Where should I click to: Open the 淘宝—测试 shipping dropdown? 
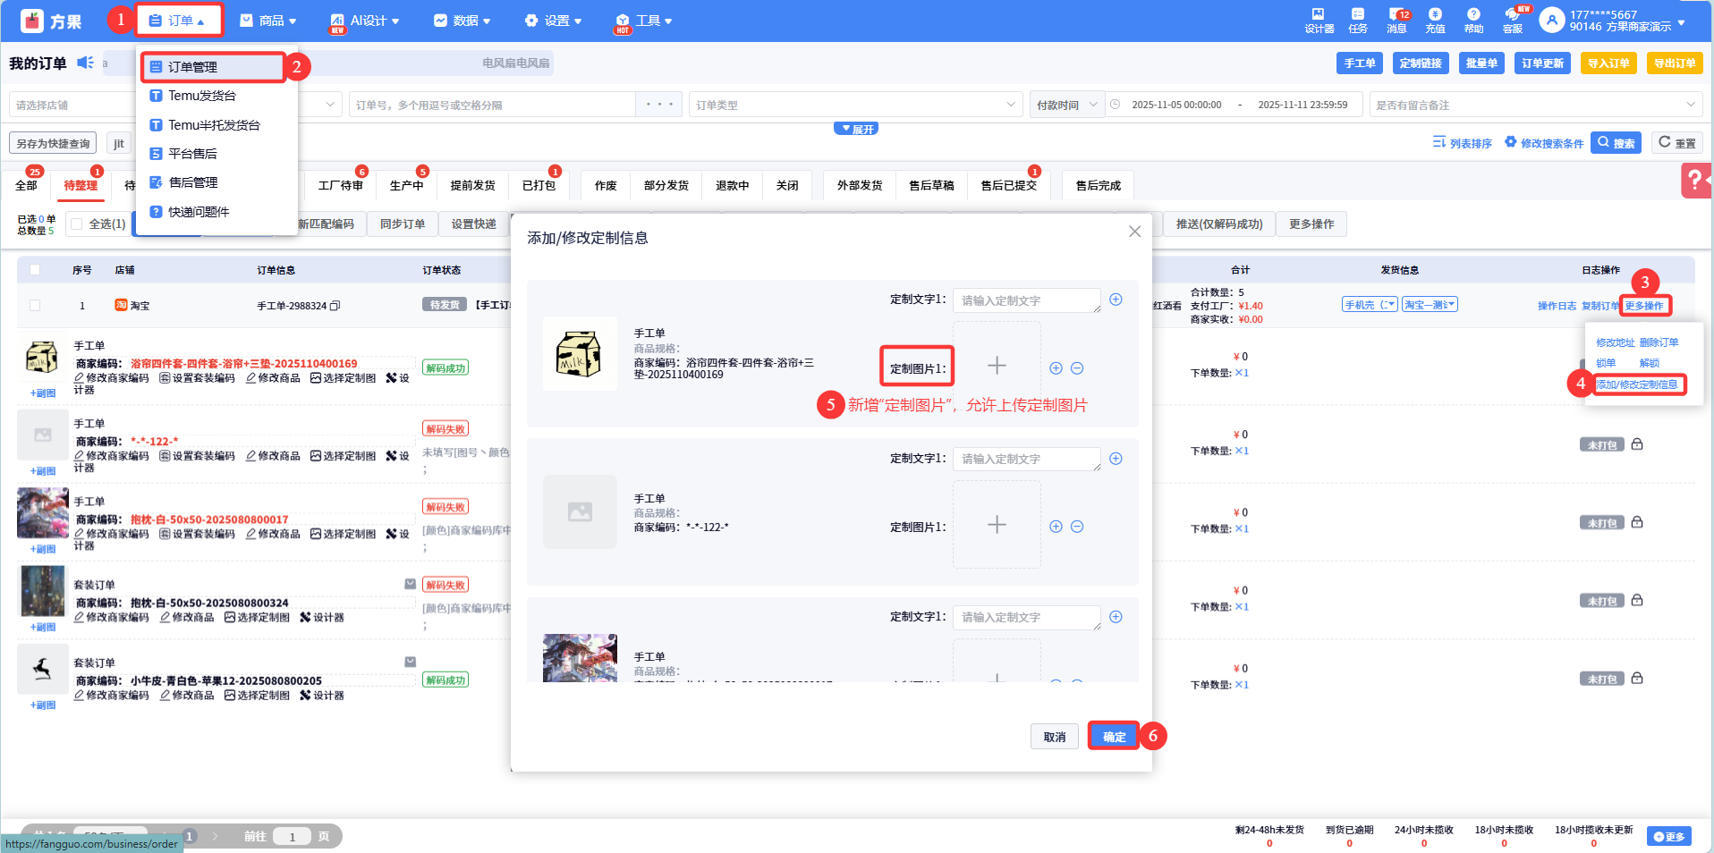[1430, 305]
